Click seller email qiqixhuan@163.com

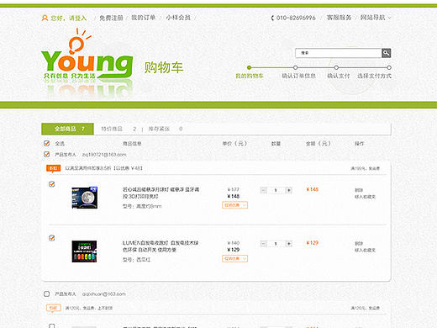104,294
